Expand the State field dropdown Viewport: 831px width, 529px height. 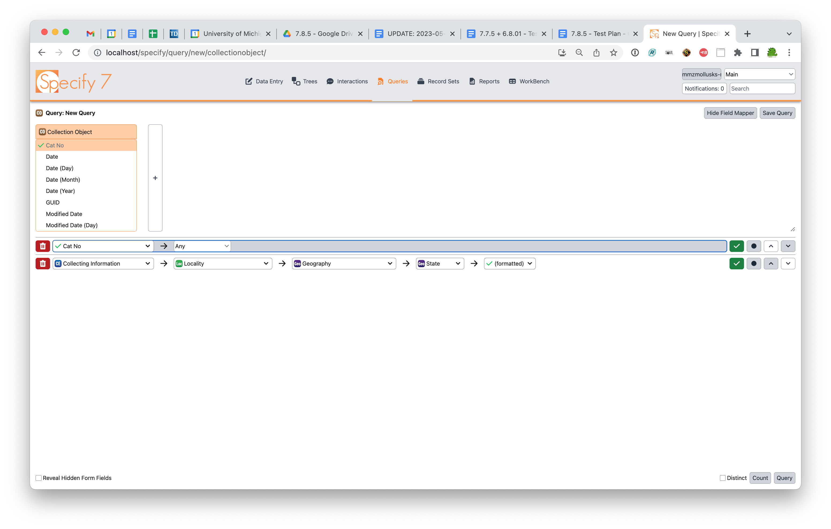440,263
